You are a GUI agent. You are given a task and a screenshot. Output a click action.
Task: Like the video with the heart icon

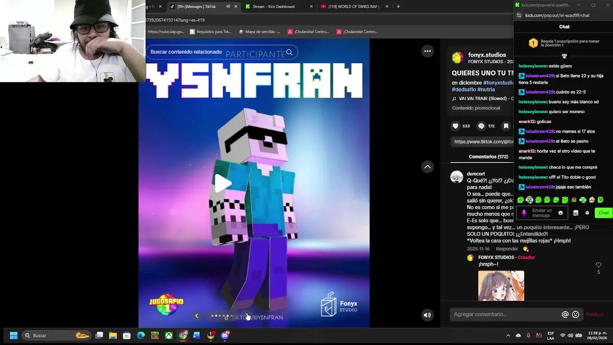[x=455, y=126]
